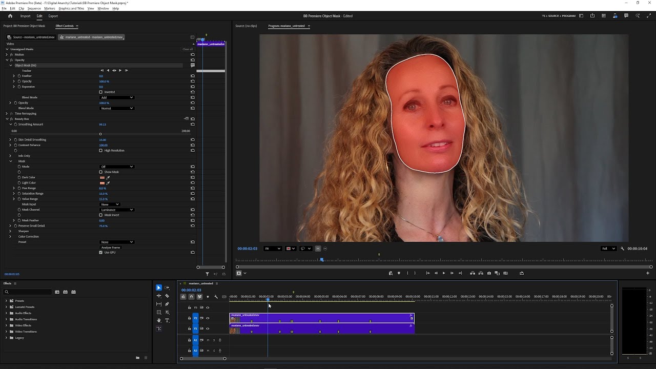Uncheck Use GPU checkbox
Image resolution: width=656 pixels, height=369 pixels.
[x=100, y=253]
